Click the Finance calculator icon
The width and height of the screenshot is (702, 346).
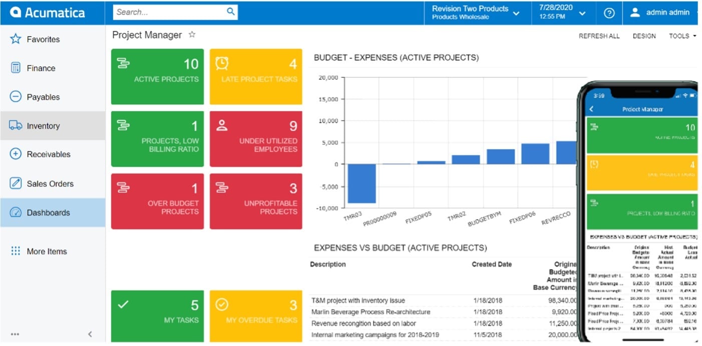[x=16, y=68]
